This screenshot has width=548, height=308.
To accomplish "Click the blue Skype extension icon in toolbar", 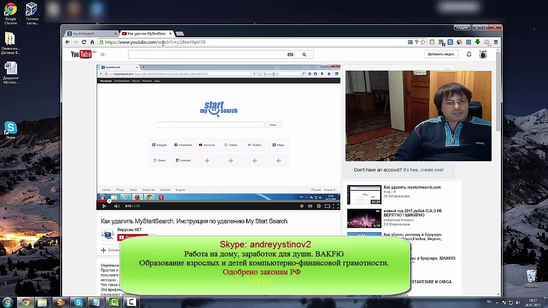I will pyautogui.click(x=450, y=42).
